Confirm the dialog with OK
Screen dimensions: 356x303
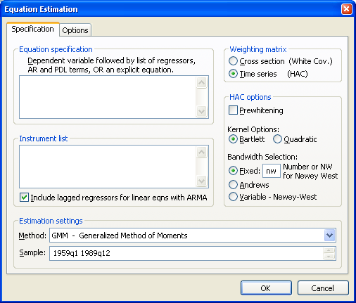(266, 288)
